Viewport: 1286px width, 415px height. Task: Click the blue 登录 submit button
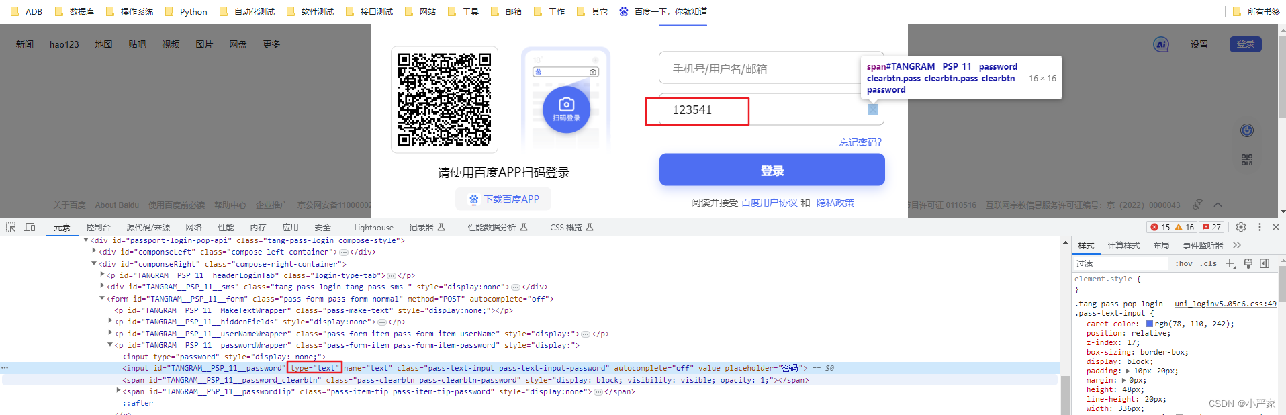pos(772,170)
